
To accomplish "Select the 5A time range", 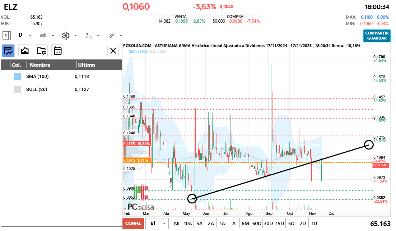I will (200, 223).
